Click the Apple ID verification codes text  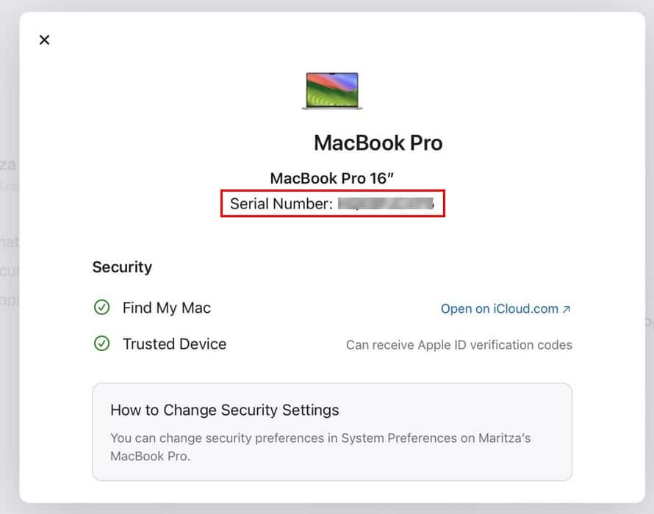459,344
